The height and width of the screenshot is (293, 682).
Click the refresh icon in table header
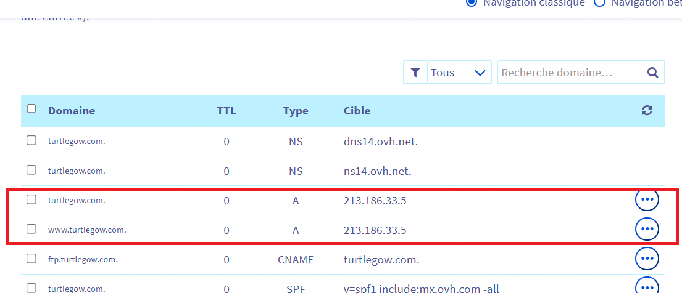[x=647, y=111]
